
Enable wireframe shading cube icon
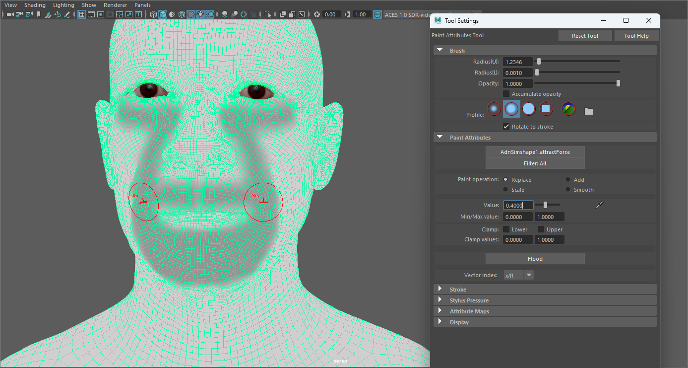[154, 14]
